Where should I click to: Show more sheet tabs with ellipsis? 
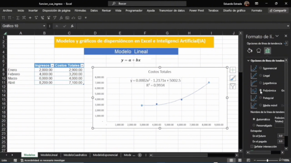pyautogui.click(x=134, y=155)
